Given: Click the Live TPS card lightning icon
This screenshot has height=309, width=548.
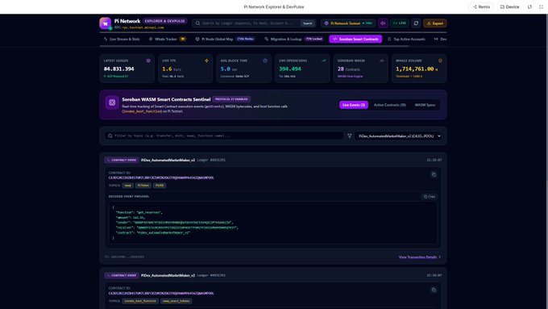Looking at the screenshot, I should click(206, 61).
